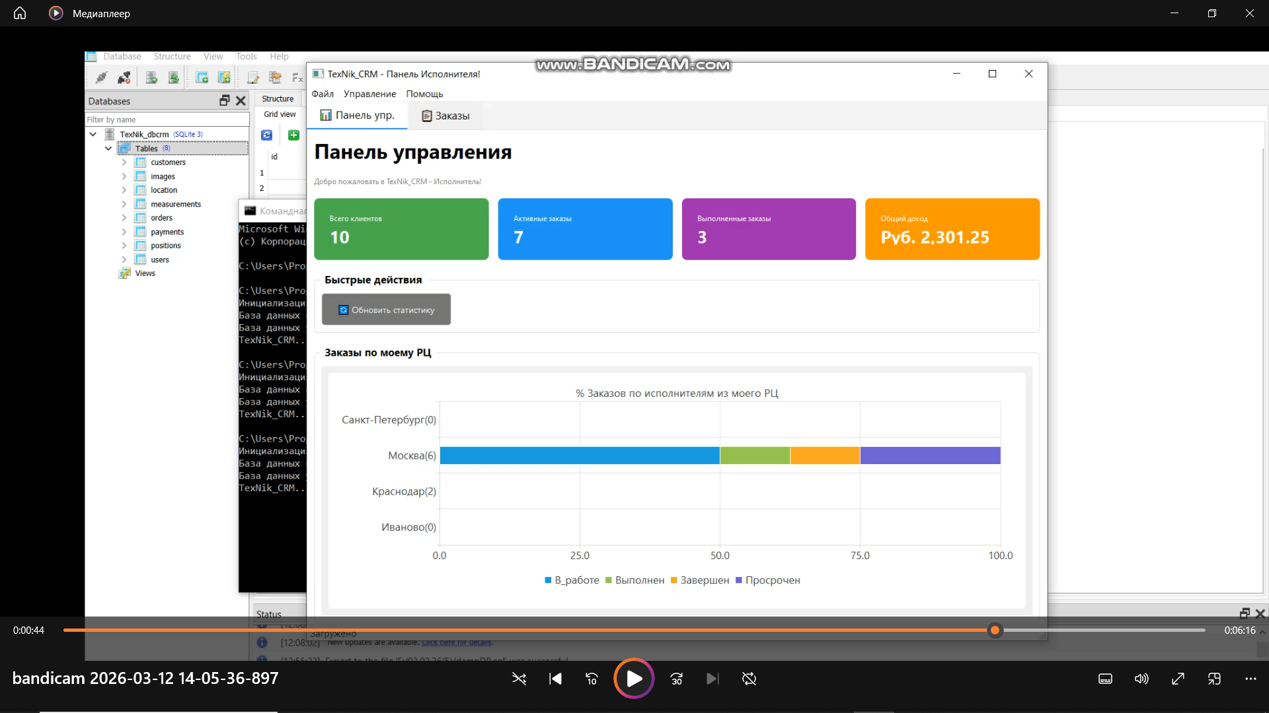Click the media player home icon
The image size is (1269, 713).
click(20, 13)
